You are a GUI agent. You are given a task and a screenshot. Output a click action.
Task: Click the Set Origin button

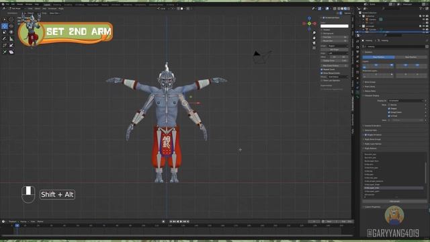point(335,49)
